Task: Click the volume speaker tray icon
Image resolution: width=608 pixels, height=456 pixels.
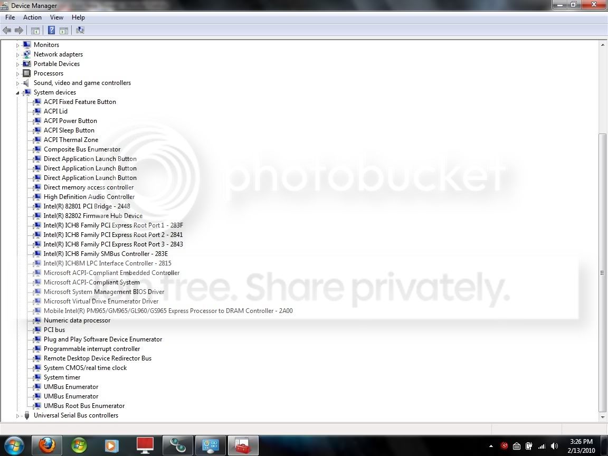Action: [555, 446]
